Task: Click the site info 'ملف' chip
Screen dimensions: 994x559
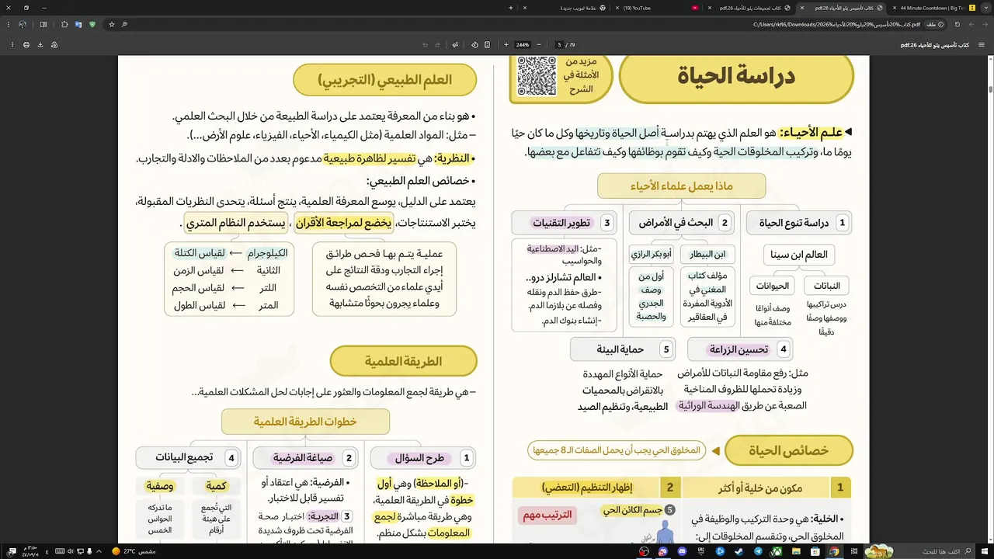Action: [x=936, y=25]
